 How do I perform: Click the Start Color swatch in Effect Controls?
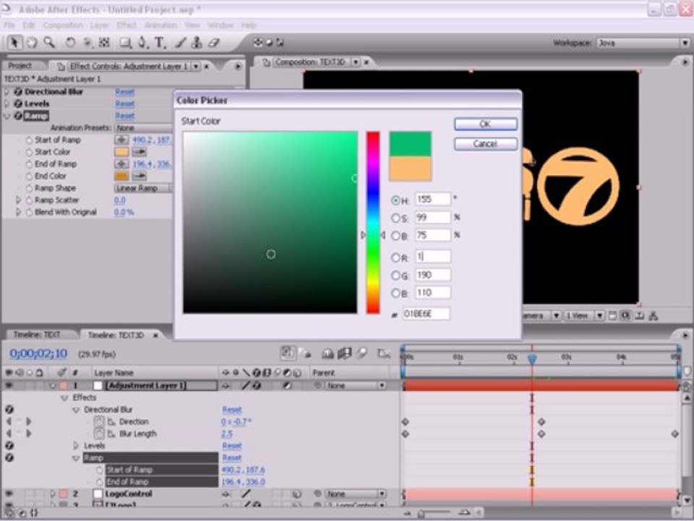pos(121,152)
